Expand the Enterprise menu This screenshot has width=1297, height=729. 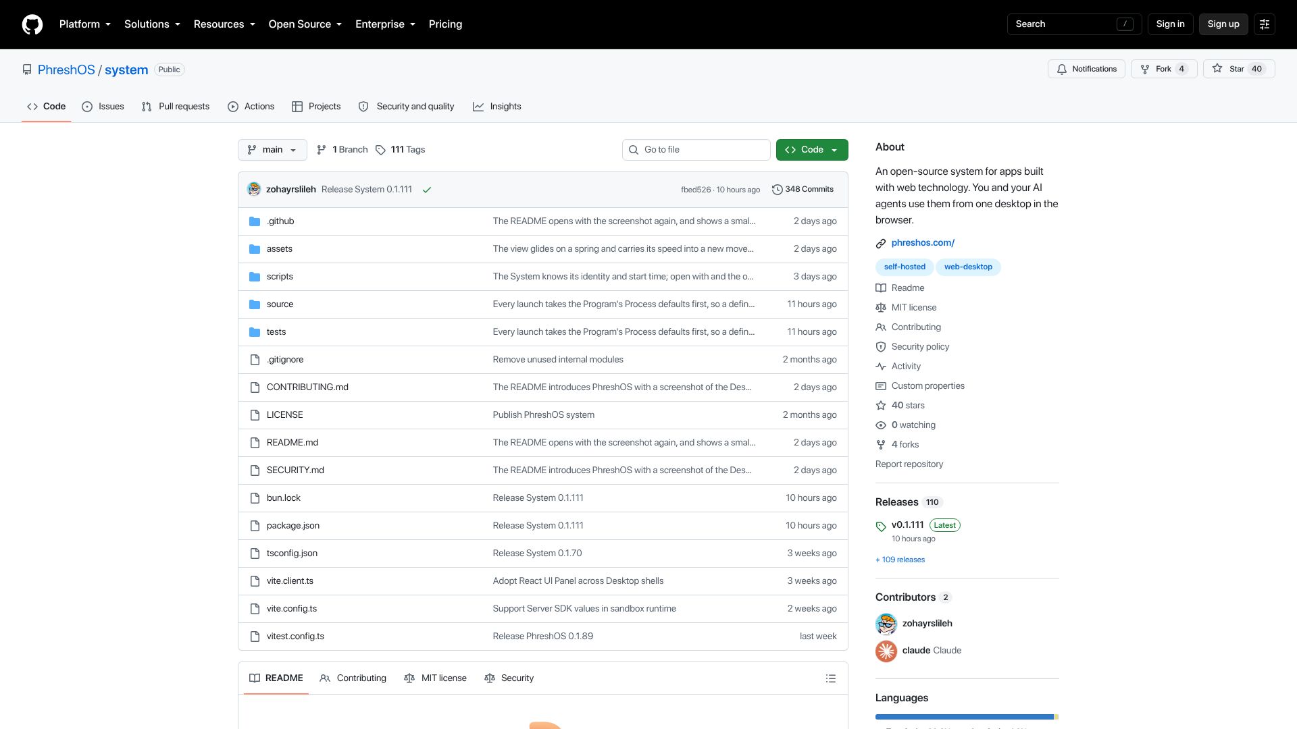tap(386, 24)
